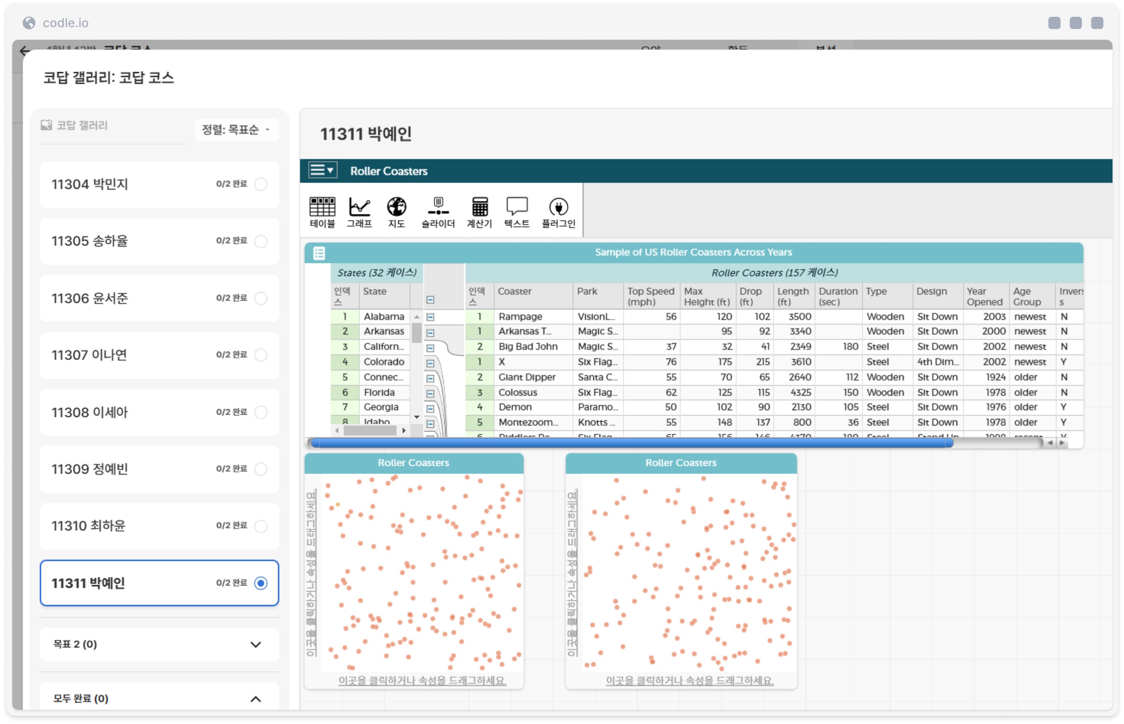The height and width of the screenshot is (724, 1124).
Task: Click the table's blue horizontal scrollbar
Action: pyautogui.click(x=630, y=443)
